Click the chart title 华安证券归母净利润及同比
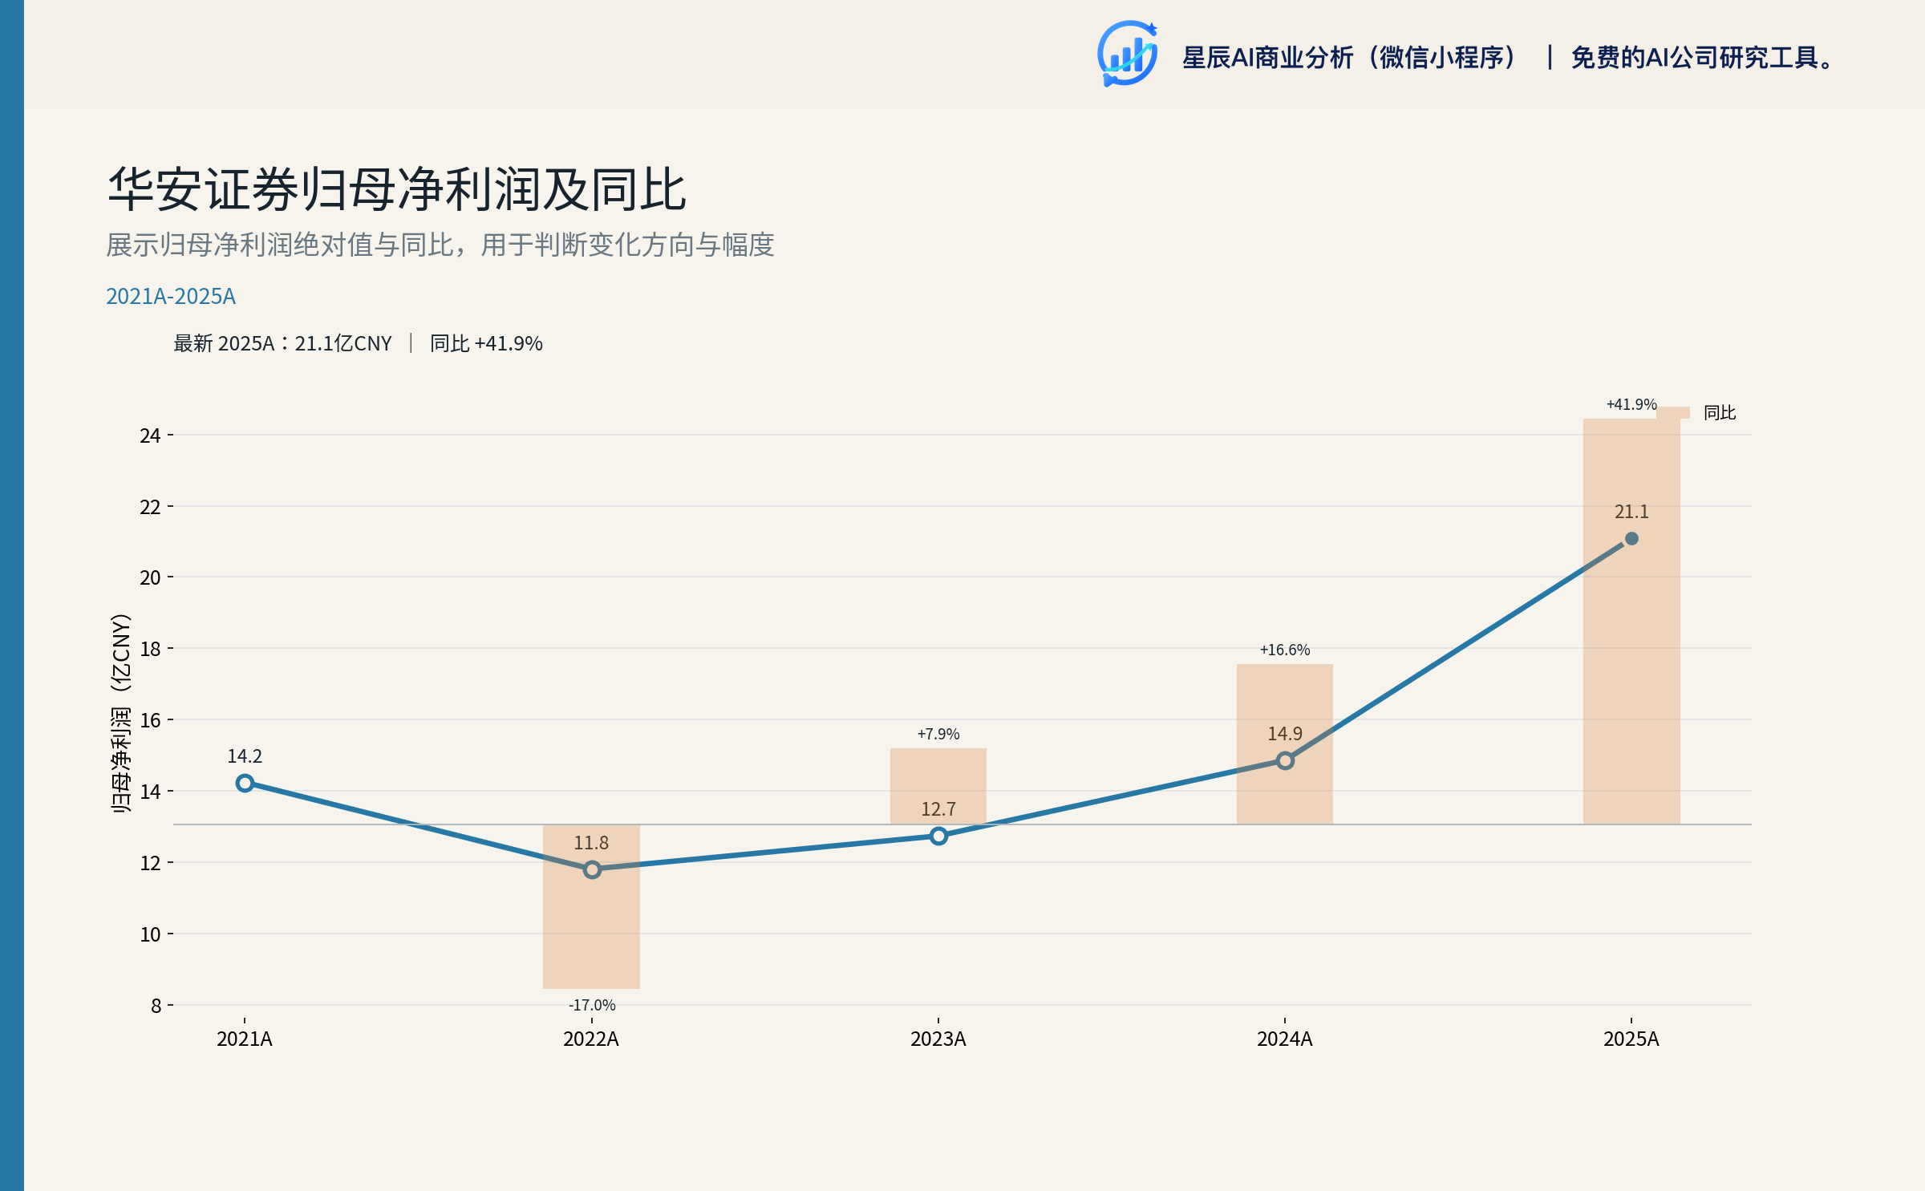 pos(397,189)
